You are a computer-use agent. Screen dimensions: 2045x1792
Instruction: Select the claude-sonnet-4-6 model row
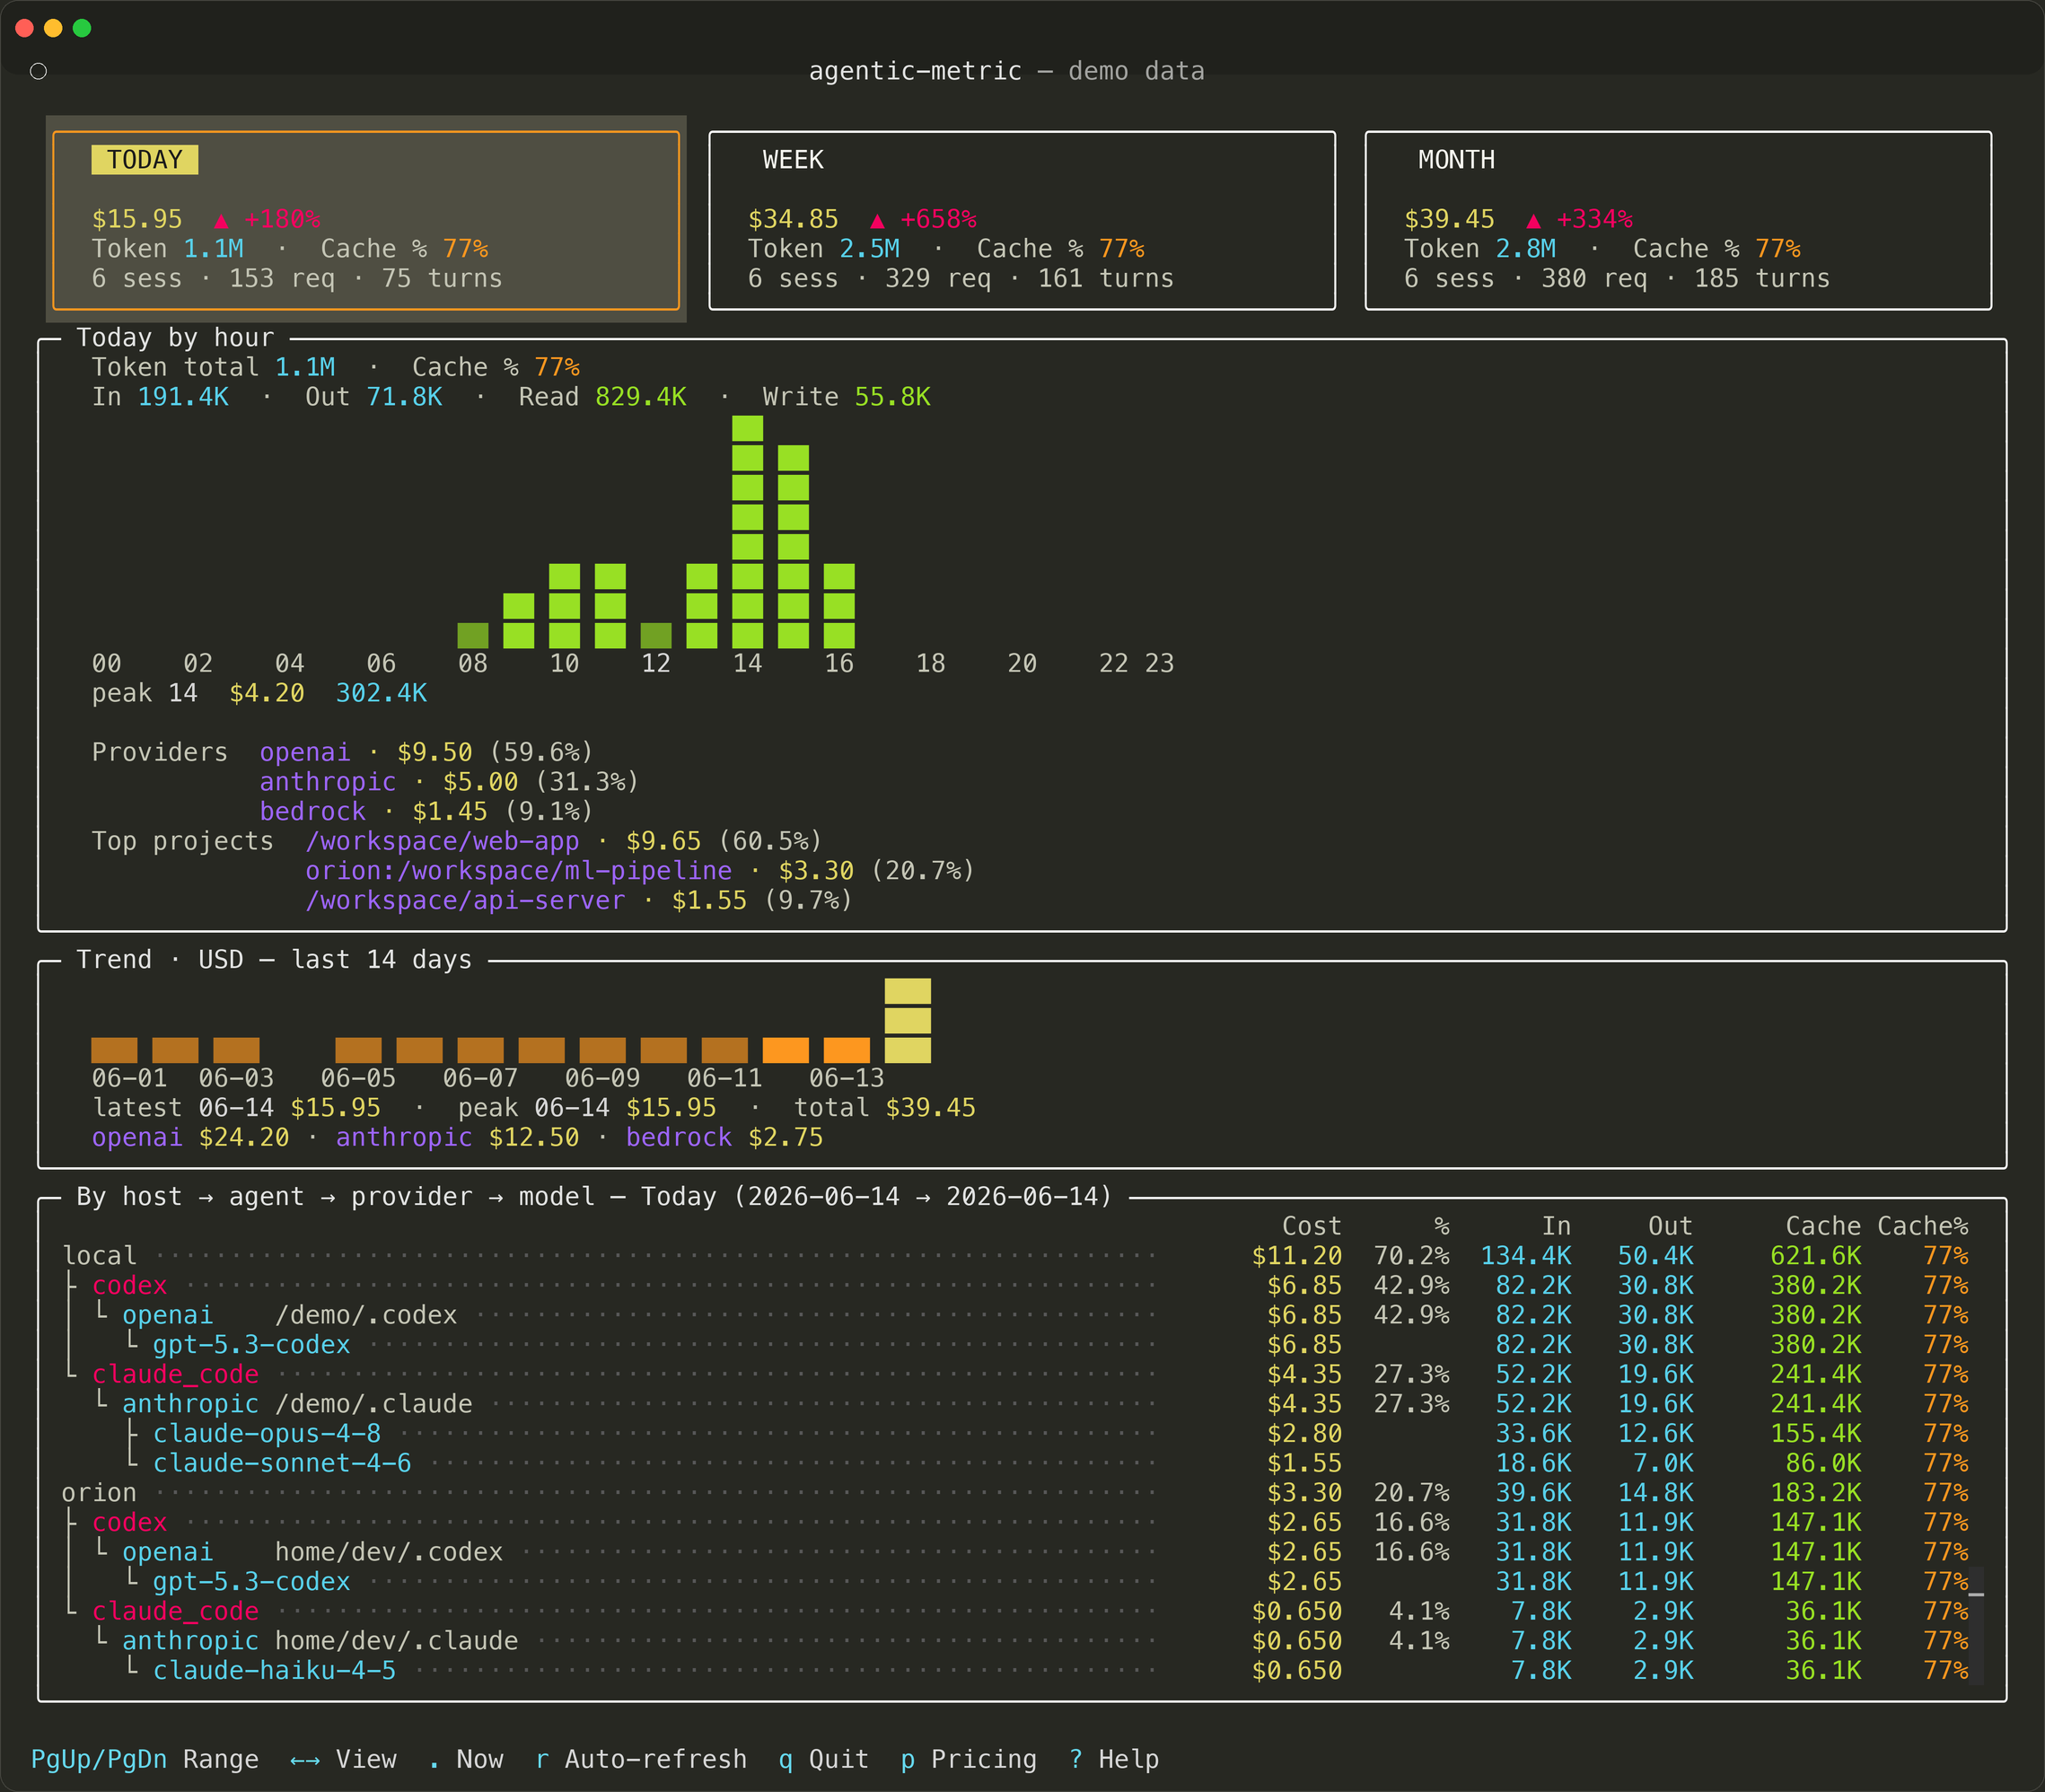[x=1015, y=1463]
